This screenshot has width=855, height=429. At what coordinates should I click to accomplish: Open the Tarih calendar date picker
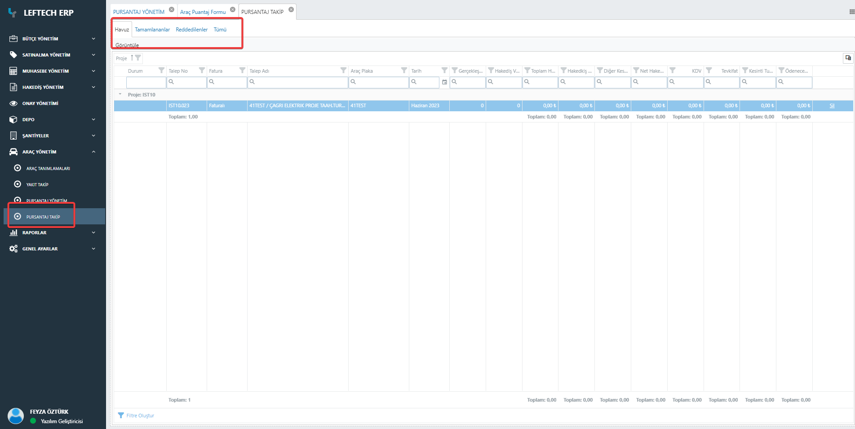(444, 82)
